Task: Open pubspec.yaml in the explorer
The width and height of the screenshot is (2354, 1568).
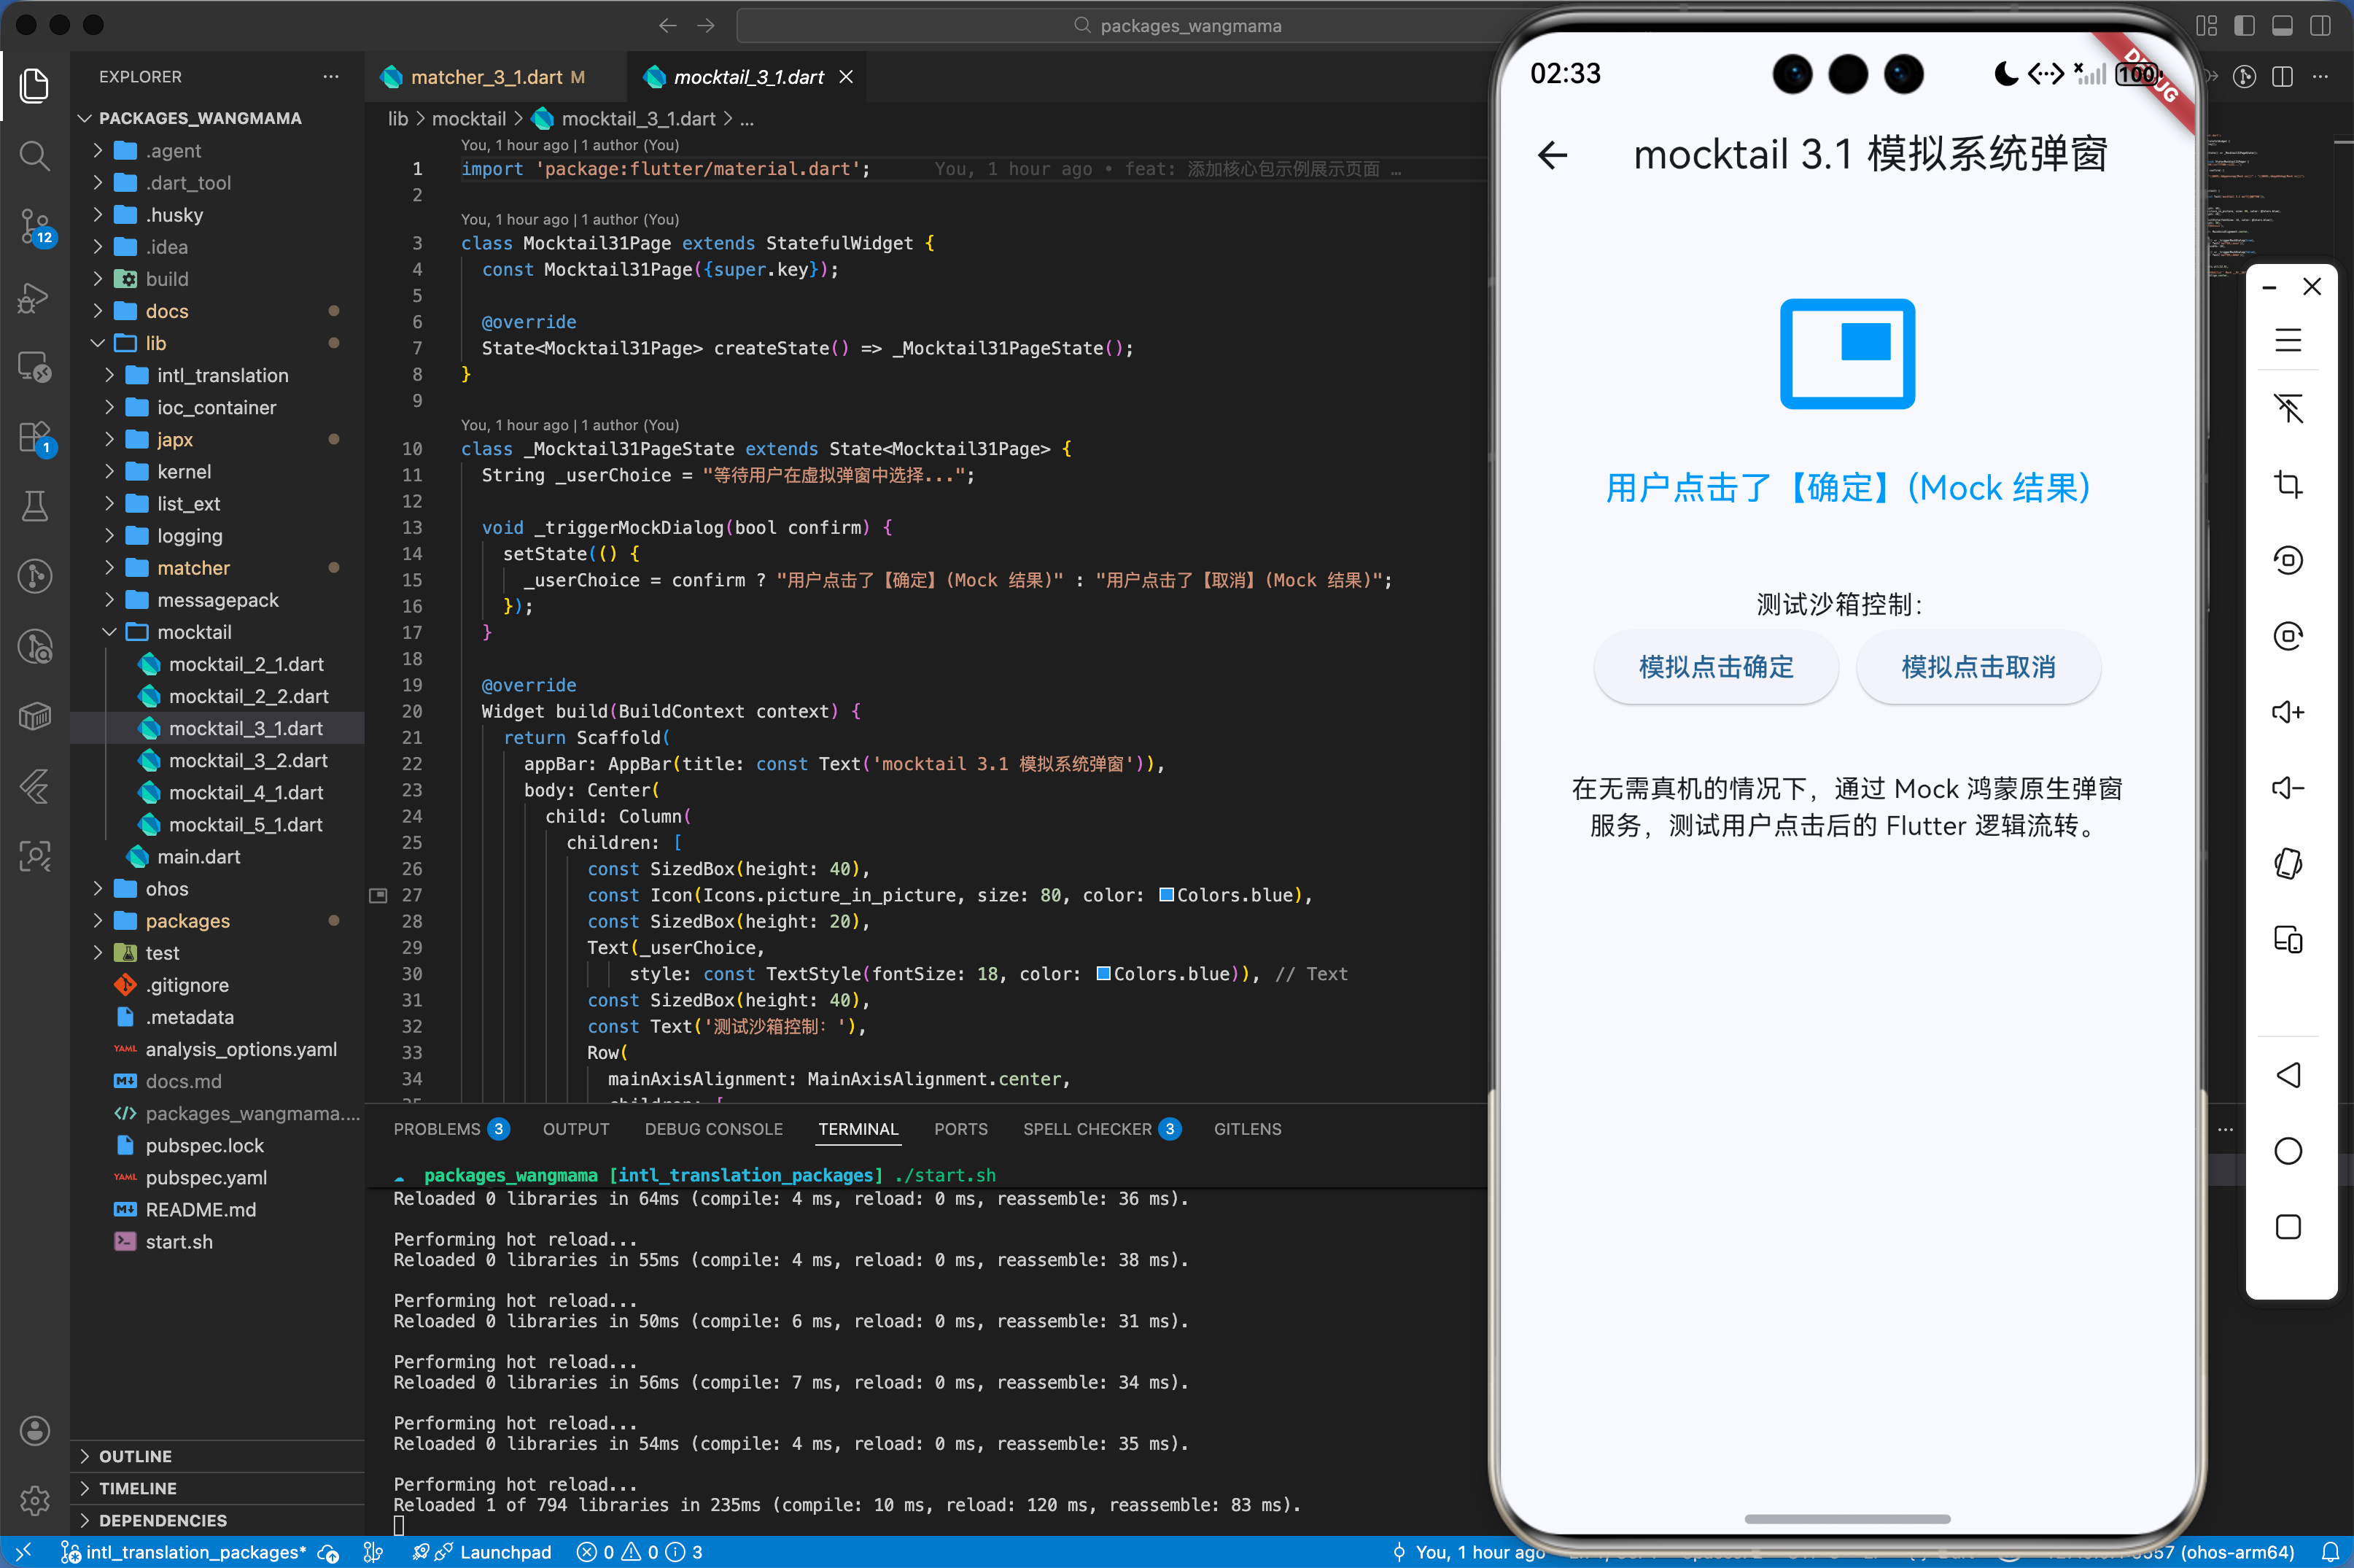Action: click(206, 1178)
